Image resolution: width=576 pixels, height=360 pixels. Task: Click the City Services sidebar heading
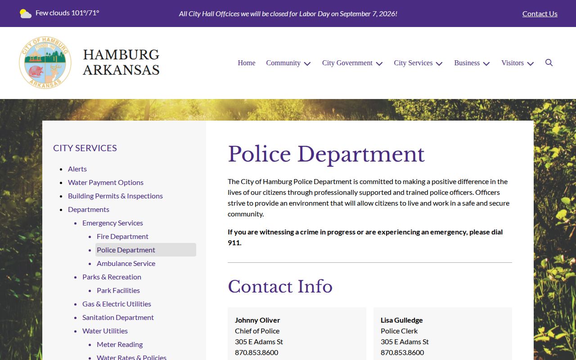point(85,148)
